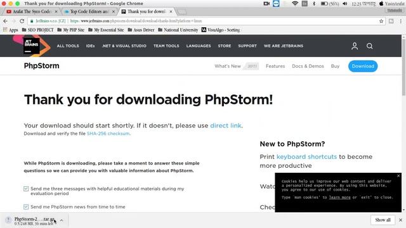The height and width of the screenshot is (228, 406).
Task: Click learn more in cookies notice
Action: click(x=340, y=197)
